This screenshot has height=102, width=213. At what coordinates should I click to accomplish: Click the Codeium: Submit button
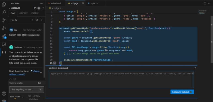182,92
